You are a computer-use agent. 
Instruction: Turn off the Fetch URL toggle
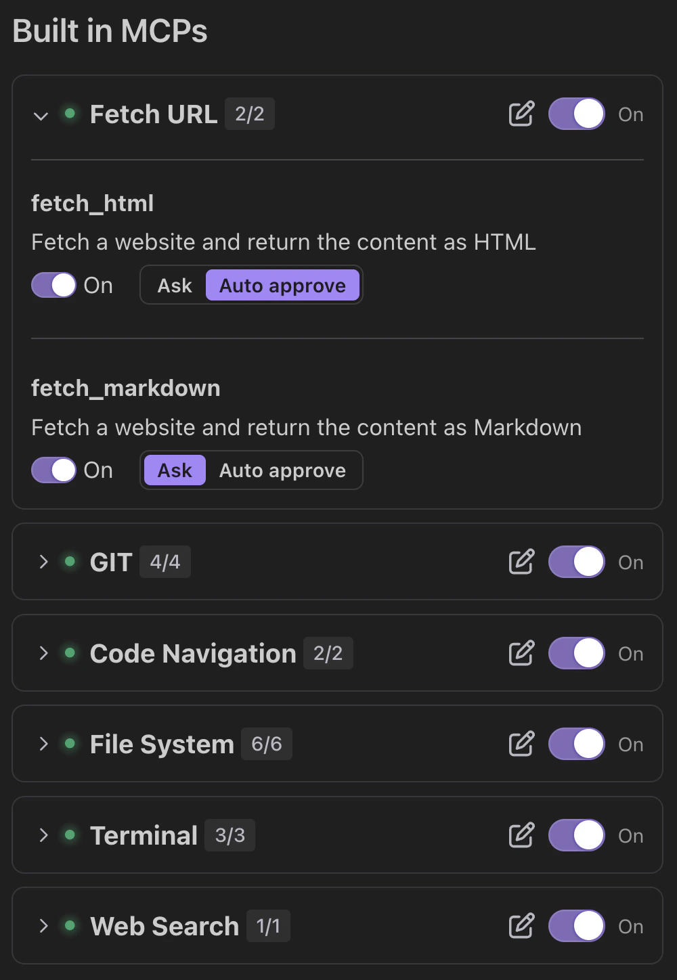click(x=576, y=114)
